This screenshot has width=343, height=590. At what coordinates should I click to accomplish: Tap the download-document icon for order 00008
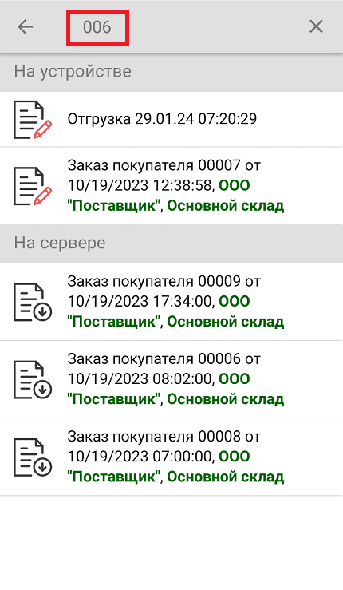click(x=33, y=457)
